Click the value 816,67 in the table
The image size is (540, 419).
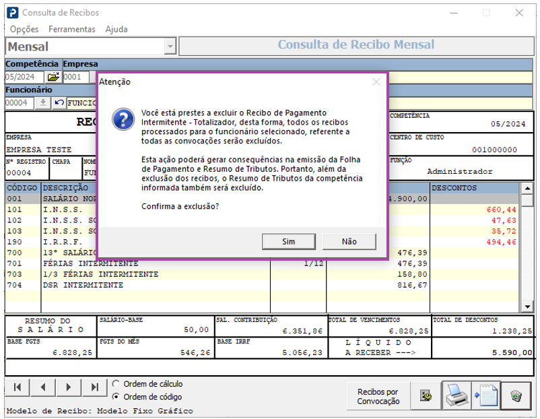[x=412, y=285]
